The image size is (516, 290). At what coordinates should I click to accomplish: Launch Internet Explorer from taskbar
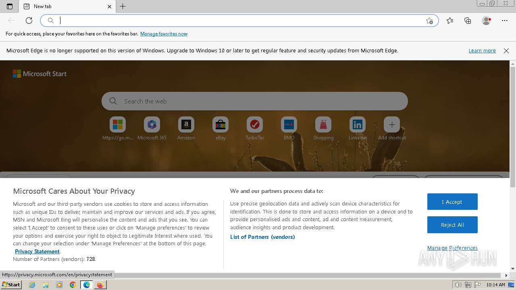pos(32,285)
